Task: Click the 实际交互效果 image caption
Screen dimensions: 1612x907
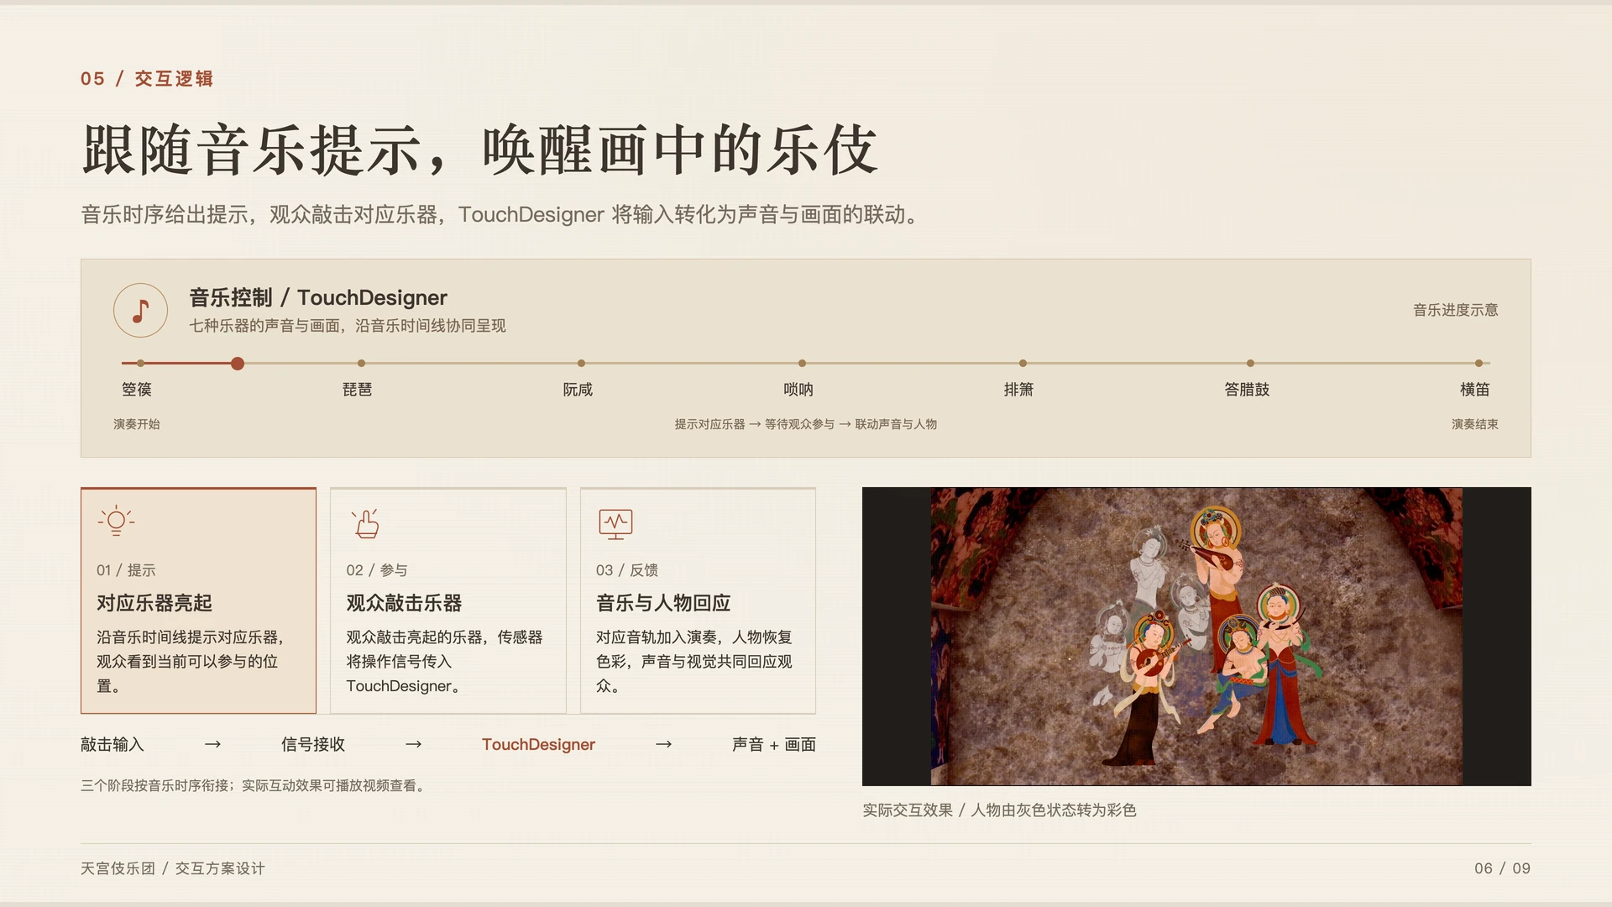Action: click(x=999, y=810)
